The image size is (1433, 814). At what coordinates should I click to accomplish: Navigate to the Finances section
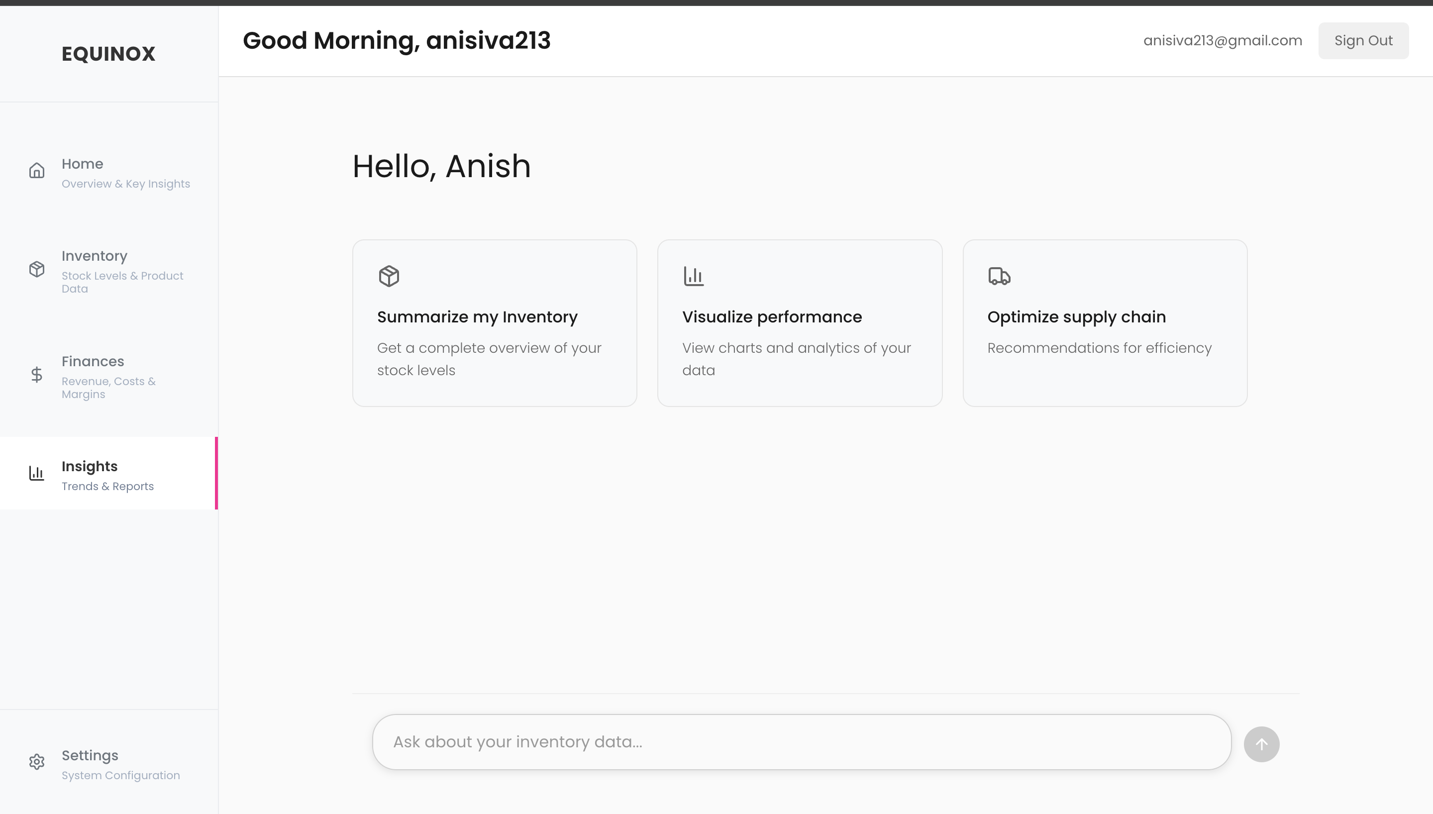(109, 376)
